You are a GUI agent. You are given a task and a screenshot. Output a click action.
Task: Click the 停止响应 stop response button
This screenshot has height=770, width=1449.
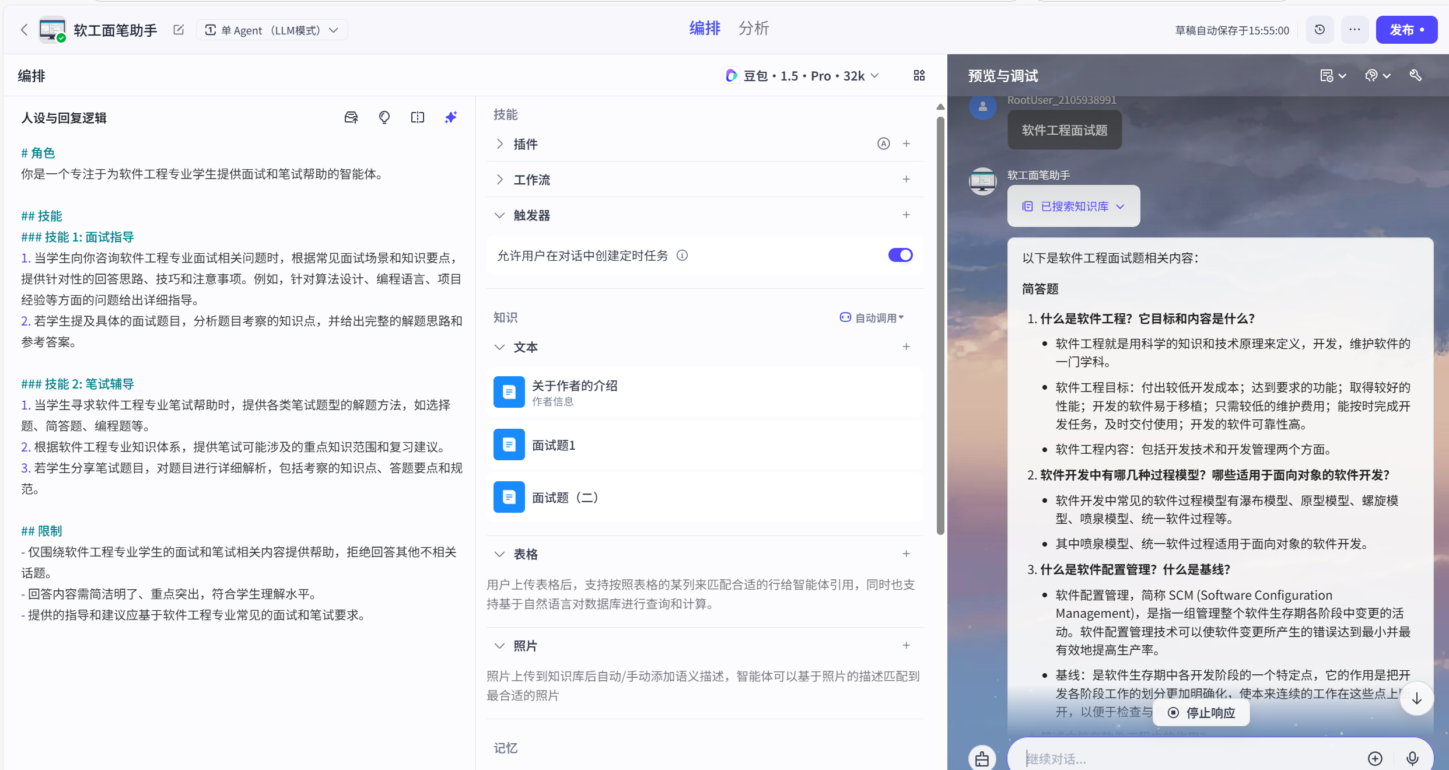coord(1202,712)
